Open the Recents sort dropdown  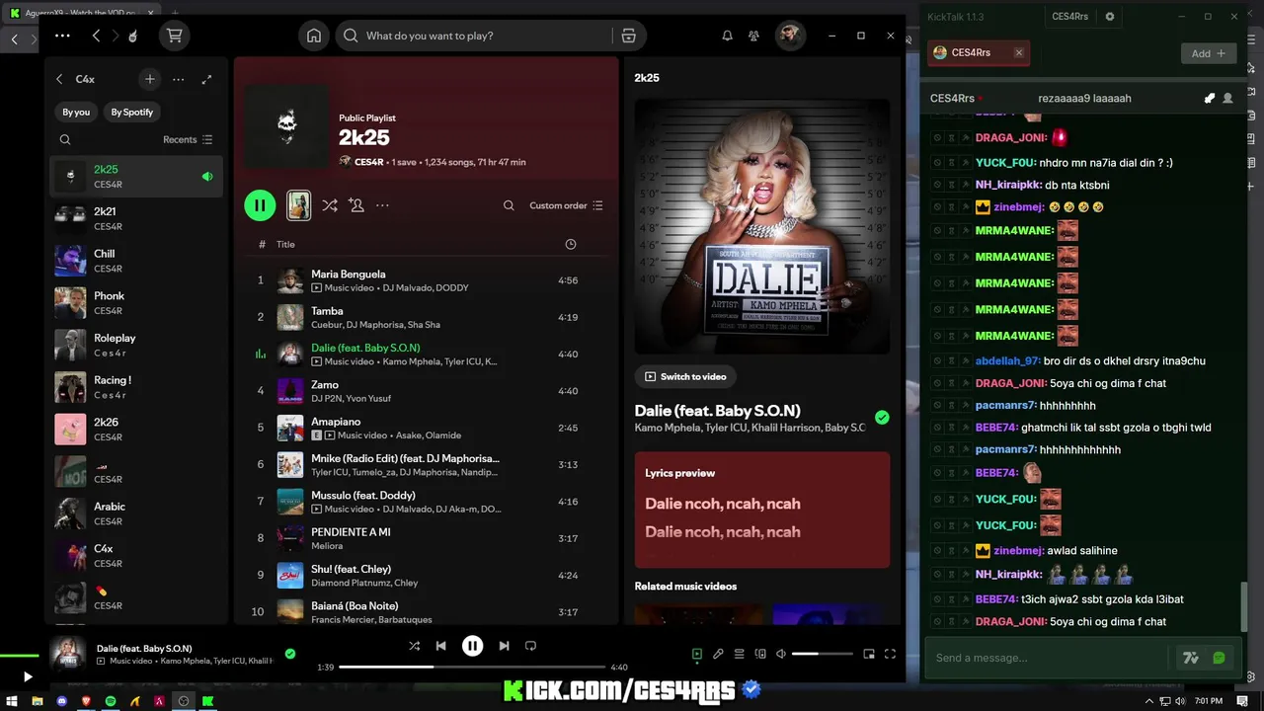click(x=188, y=140)
